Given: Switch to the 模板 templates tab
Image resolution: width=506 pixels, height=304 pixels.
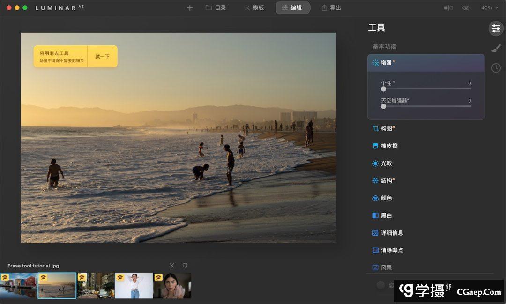Looking at the screenshot, I should pyautogui.click(x=253, y=8).
